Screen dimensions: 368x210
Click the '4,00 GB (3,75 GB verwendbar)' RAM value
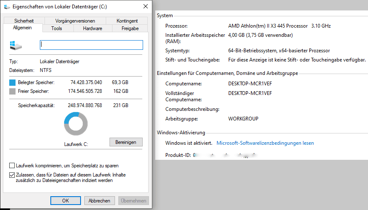(261, 35)
